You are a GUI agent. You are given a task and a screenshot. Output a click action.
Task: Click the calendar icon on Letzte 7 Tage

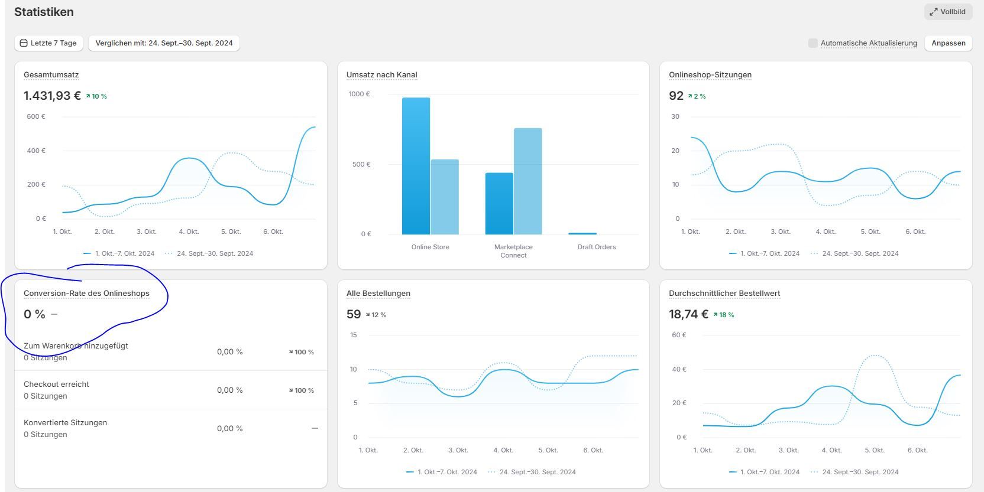coord(24,43)
